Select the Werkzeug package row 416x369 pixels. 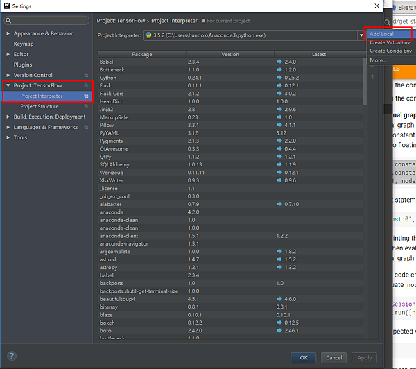point(230,173)
